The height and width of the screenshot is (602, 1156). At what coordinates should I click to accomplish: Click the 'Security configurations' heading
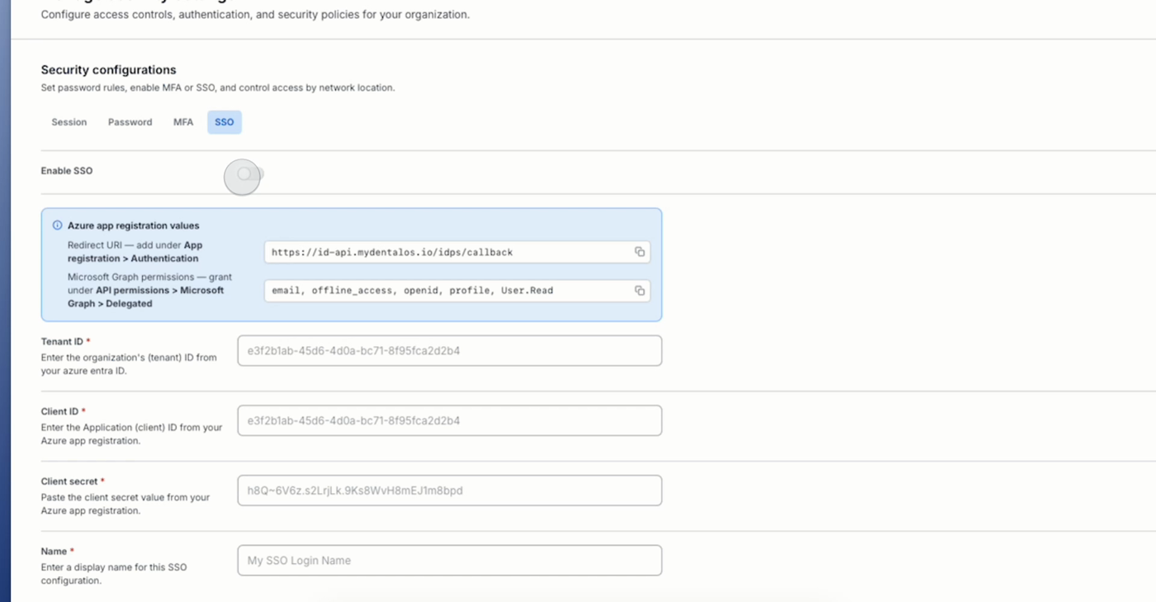coord(109,70)
